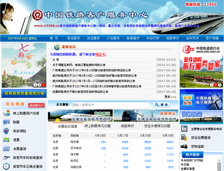Select slide 3 on left banner carousel
The width and height of the screenshot is (224, 171).
(43, 85)
